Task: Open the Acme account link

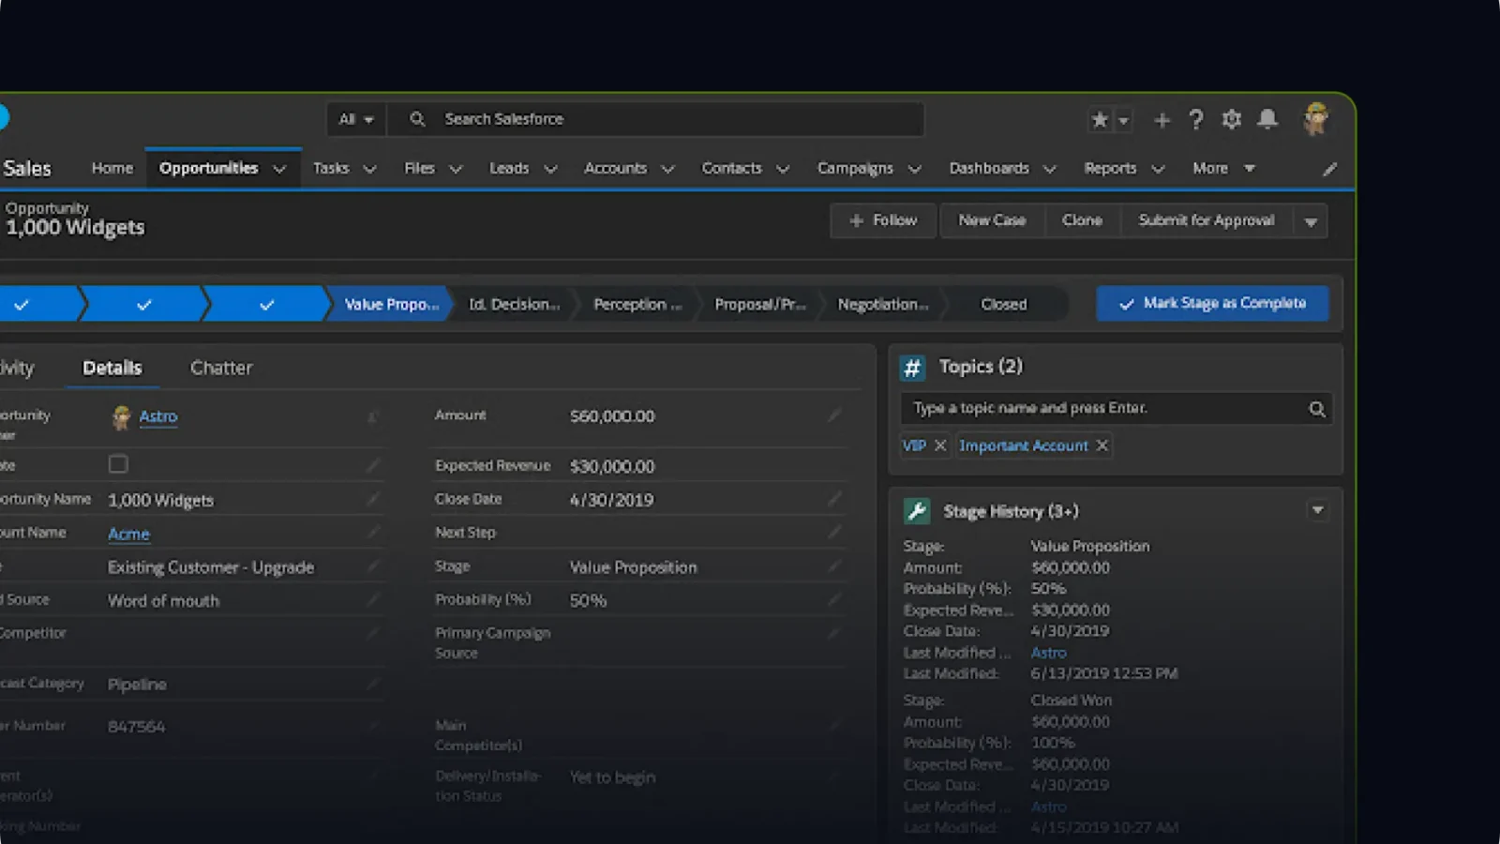Action: tap(128, 534)
